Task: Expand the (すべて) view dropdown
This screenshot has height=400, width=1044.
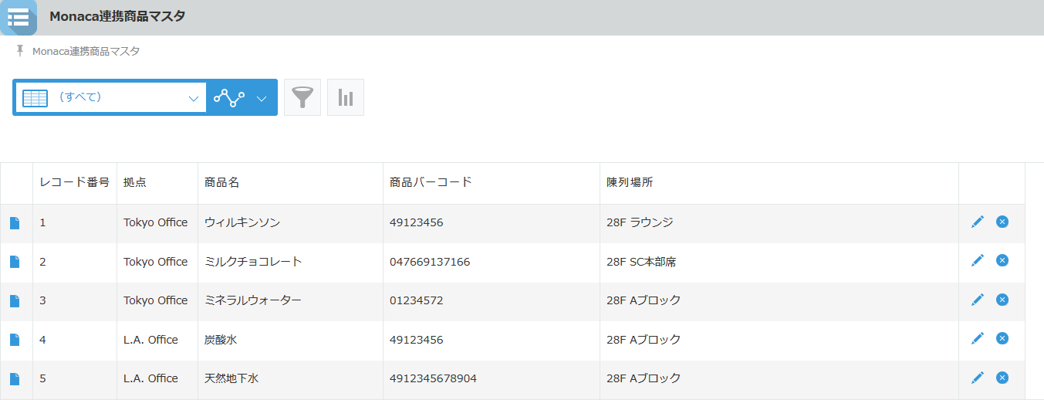Action: (193, 98)
